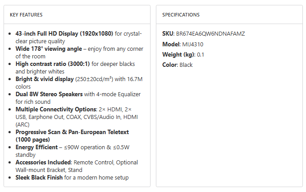This screenshot has height=192, width=306.
Task: Click the 43-inch Full HD Display text
Action: click(x=64, y=33)
